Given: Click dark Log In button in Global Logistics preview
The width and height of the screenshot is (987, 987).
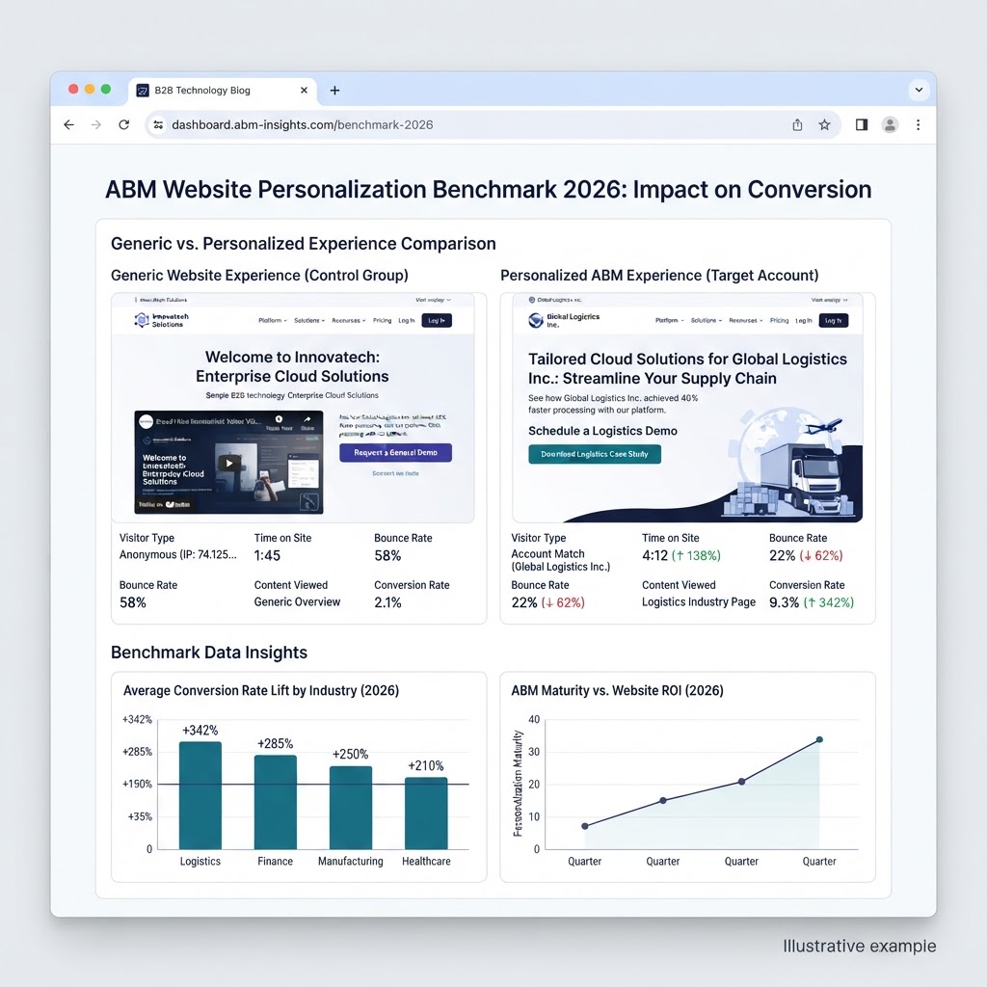Looking at the screenshot, I should pyautogui.click(x=834, y=320).
